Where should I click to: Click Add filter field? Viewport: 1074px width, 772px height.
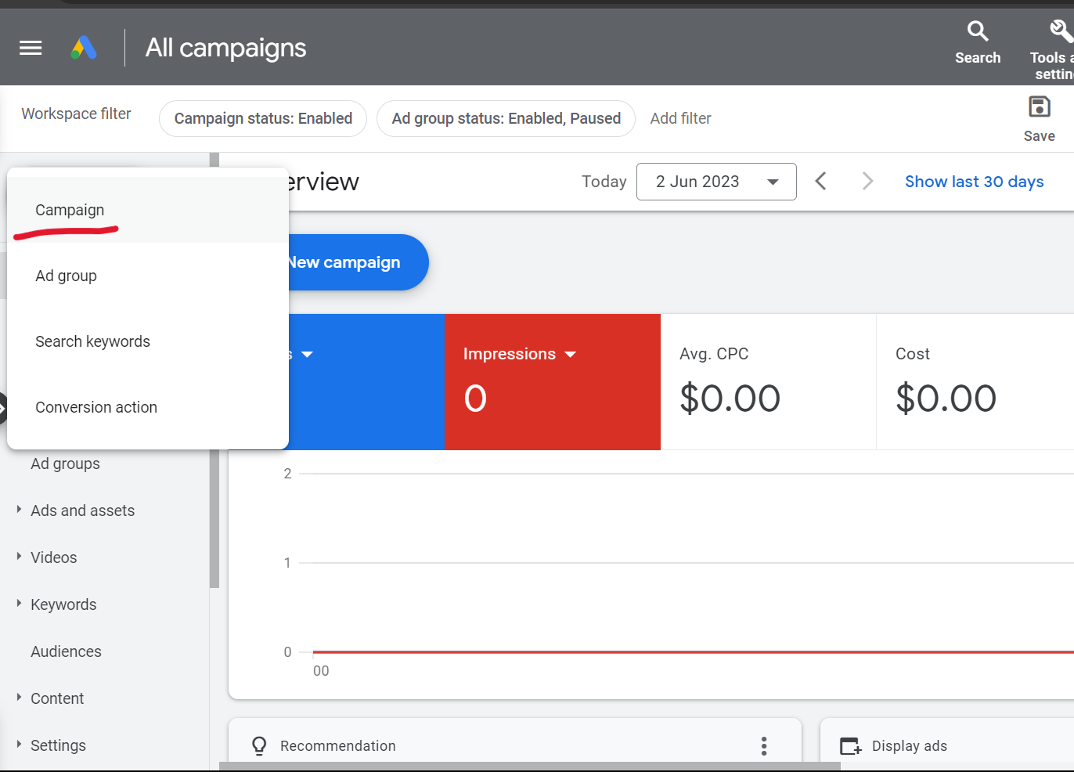point(680,118)
